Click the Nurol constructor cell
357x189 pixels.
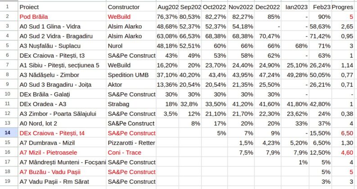tap(131, 45)
